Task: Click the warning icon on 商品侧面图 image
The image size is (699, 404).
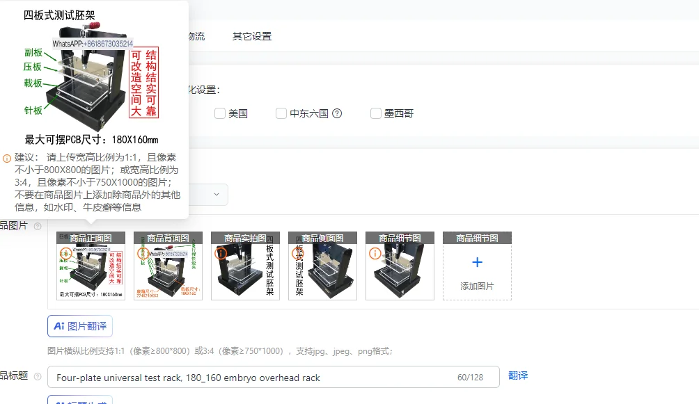Action: click(x=298, y=253)
